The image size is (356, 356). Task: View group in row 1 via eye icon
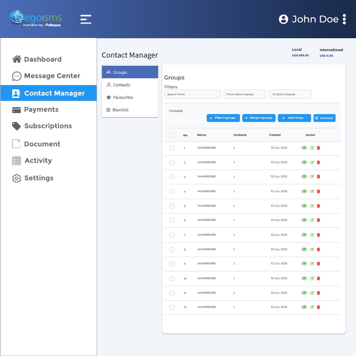coord(304,148)
